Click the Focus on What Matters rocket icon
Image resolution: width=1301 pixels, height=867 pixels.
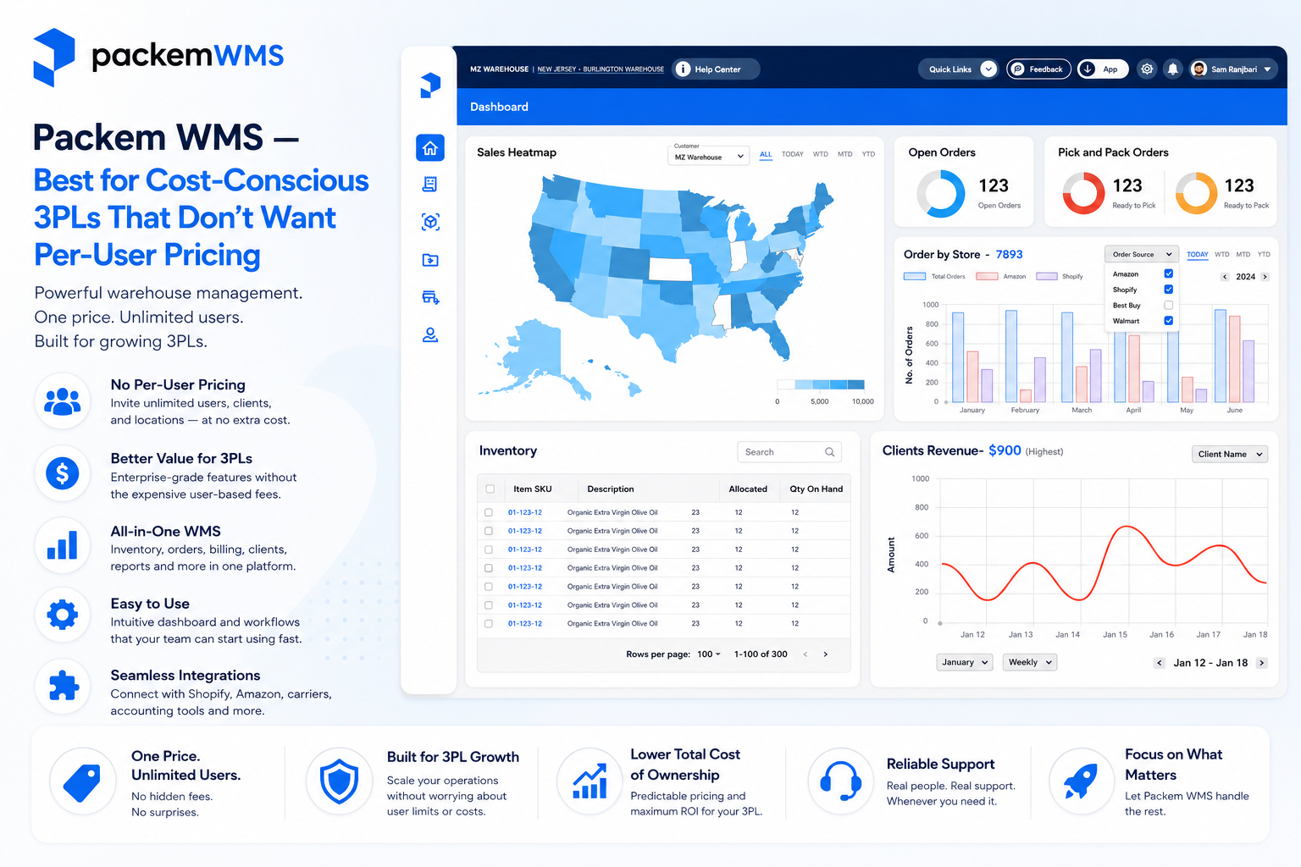[x=1082, y=781]
